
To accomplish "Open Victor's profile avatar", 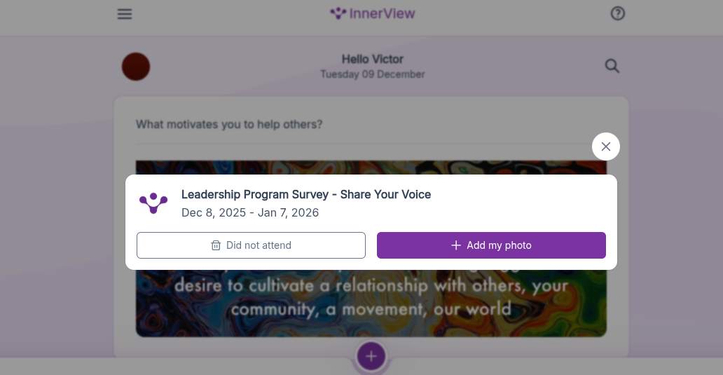I will click(x=136, y=67).
